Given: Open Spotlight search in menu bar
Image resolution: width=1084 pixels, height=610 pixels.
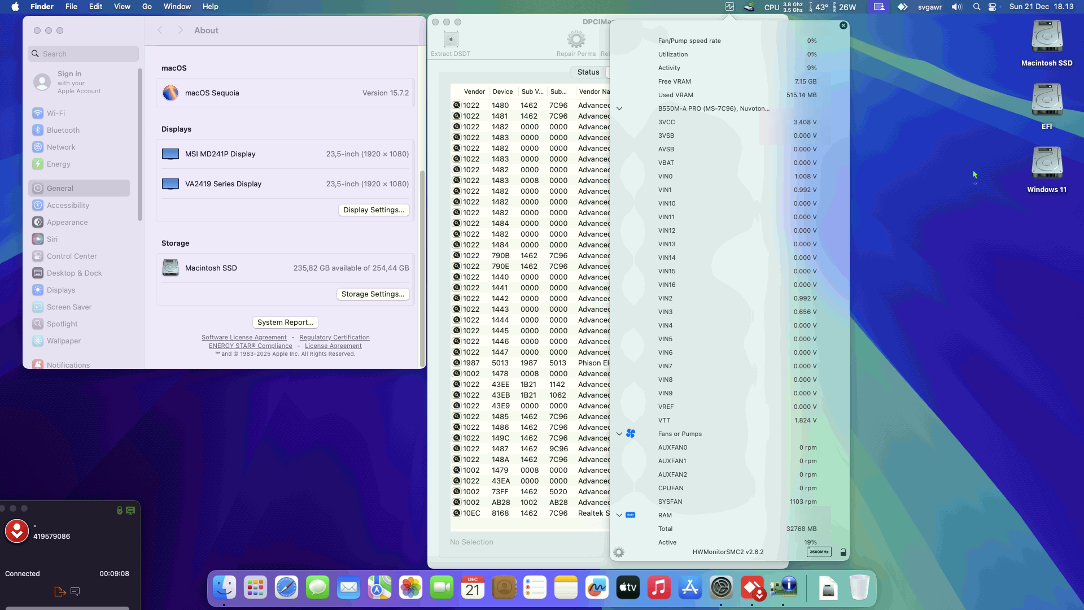Looking at the screenshot, I should (x=977, y=7).
